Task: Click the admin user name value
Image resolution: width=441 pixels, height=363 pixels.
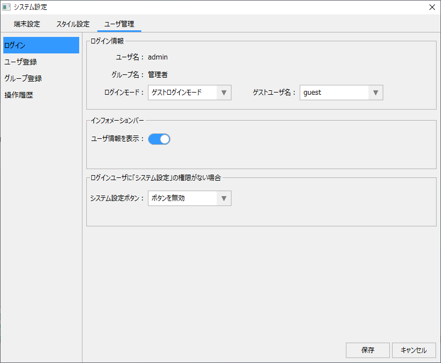Action: (158, 57)
